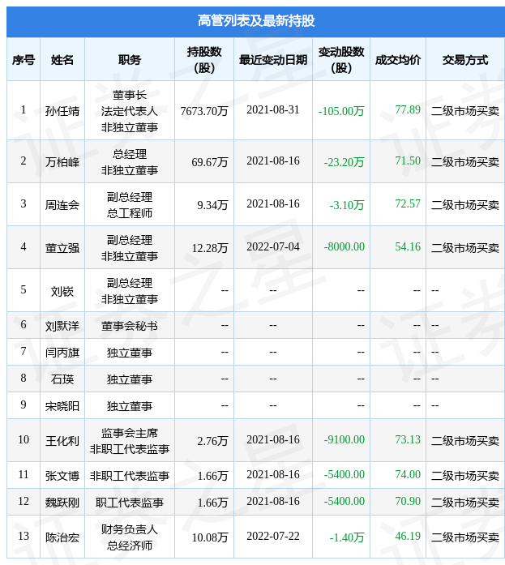Click the average price 46.19
This screenshot has height=565, width=505.
pos(408,536)
